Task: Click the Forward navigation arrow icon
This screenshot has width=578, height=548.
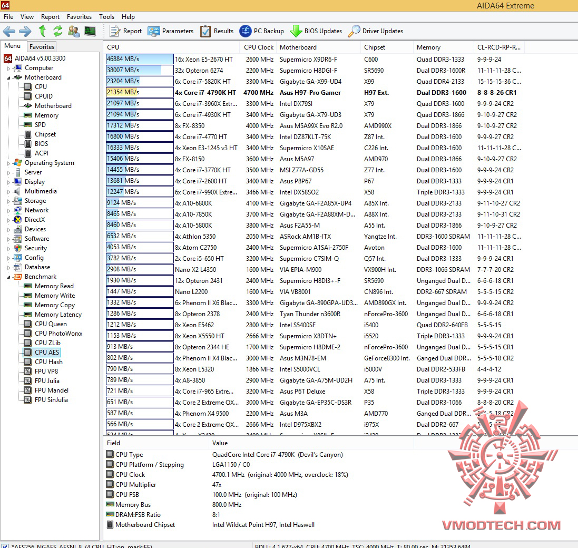Action: pos(25,31)
